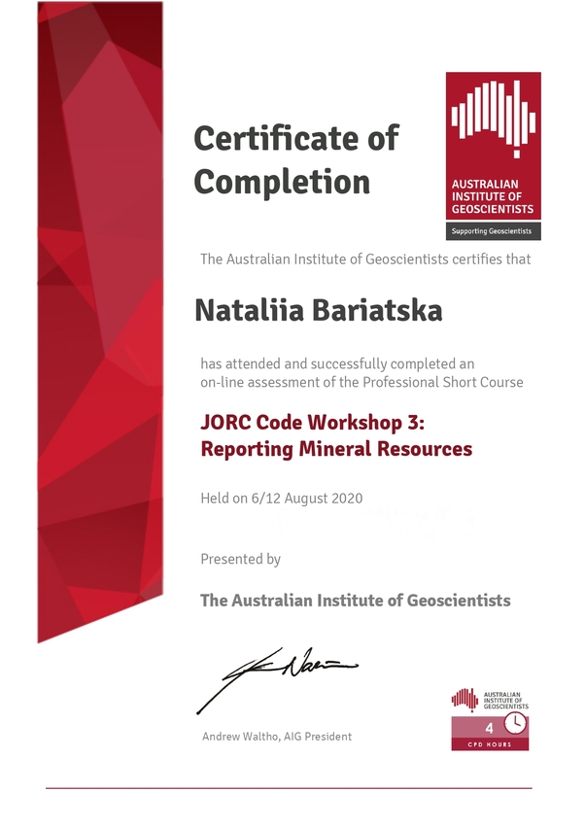The image size is (585, 827).
Task: Click the 'Presented by' label
Action: (241, 559)
